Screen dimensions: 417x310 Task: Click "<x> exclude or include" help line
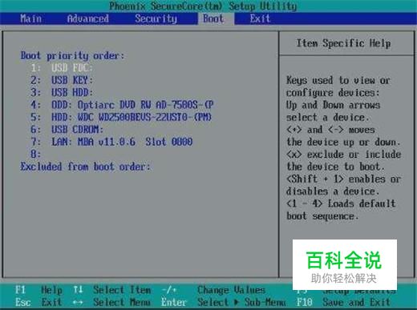[343, 155]
